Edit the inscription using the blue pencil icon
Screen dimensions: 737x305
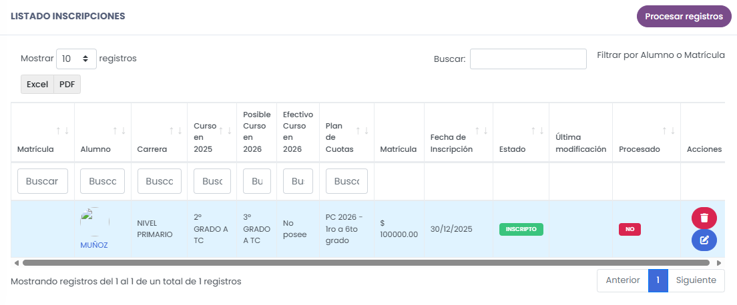(704, 240)
